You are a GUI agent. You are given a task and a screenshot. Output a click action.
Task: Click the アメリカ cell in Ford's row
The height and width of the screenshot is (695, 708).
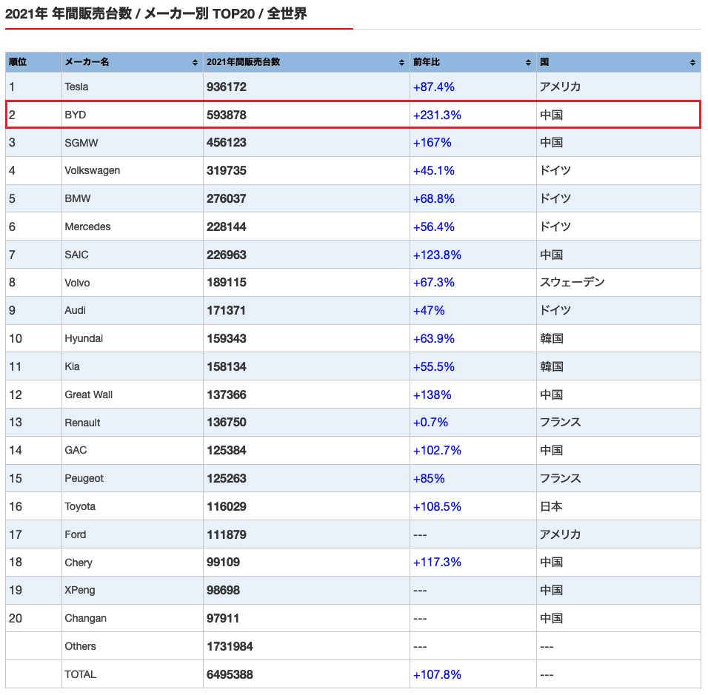tap(560, 534)
